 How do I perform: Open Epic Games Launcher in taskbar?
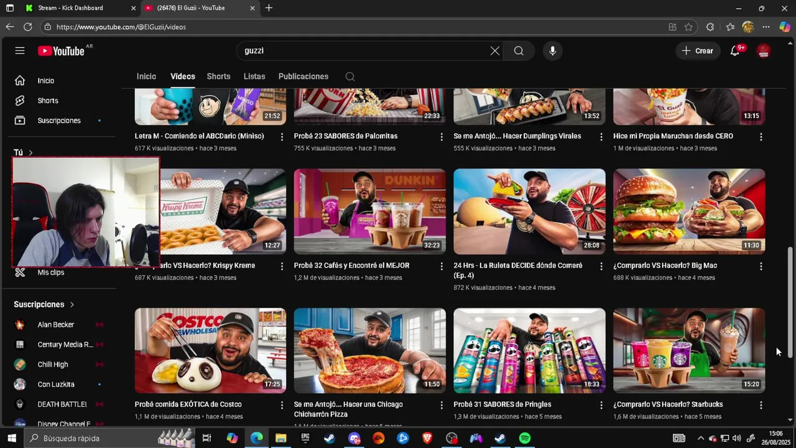pyautogui.click(x=305, y=438)
